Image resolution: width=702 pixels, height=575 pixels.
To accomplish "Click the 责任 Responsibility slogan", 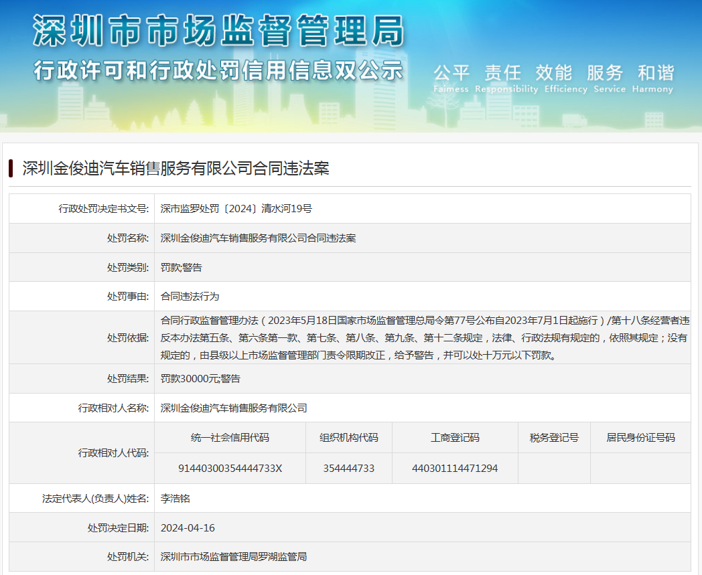I will (x=506, y=78).
